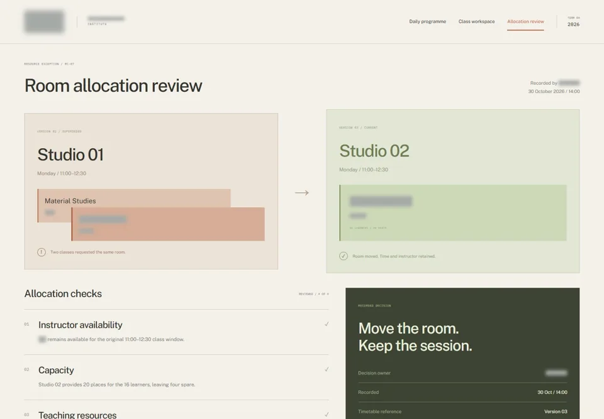
Task: Click 'Room moved. Time and instructor retained.'
Action: tap(394, 256)
